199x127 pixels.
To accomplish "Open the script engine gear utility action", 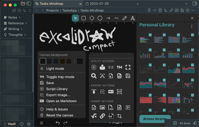I will [x=94, y=67].
